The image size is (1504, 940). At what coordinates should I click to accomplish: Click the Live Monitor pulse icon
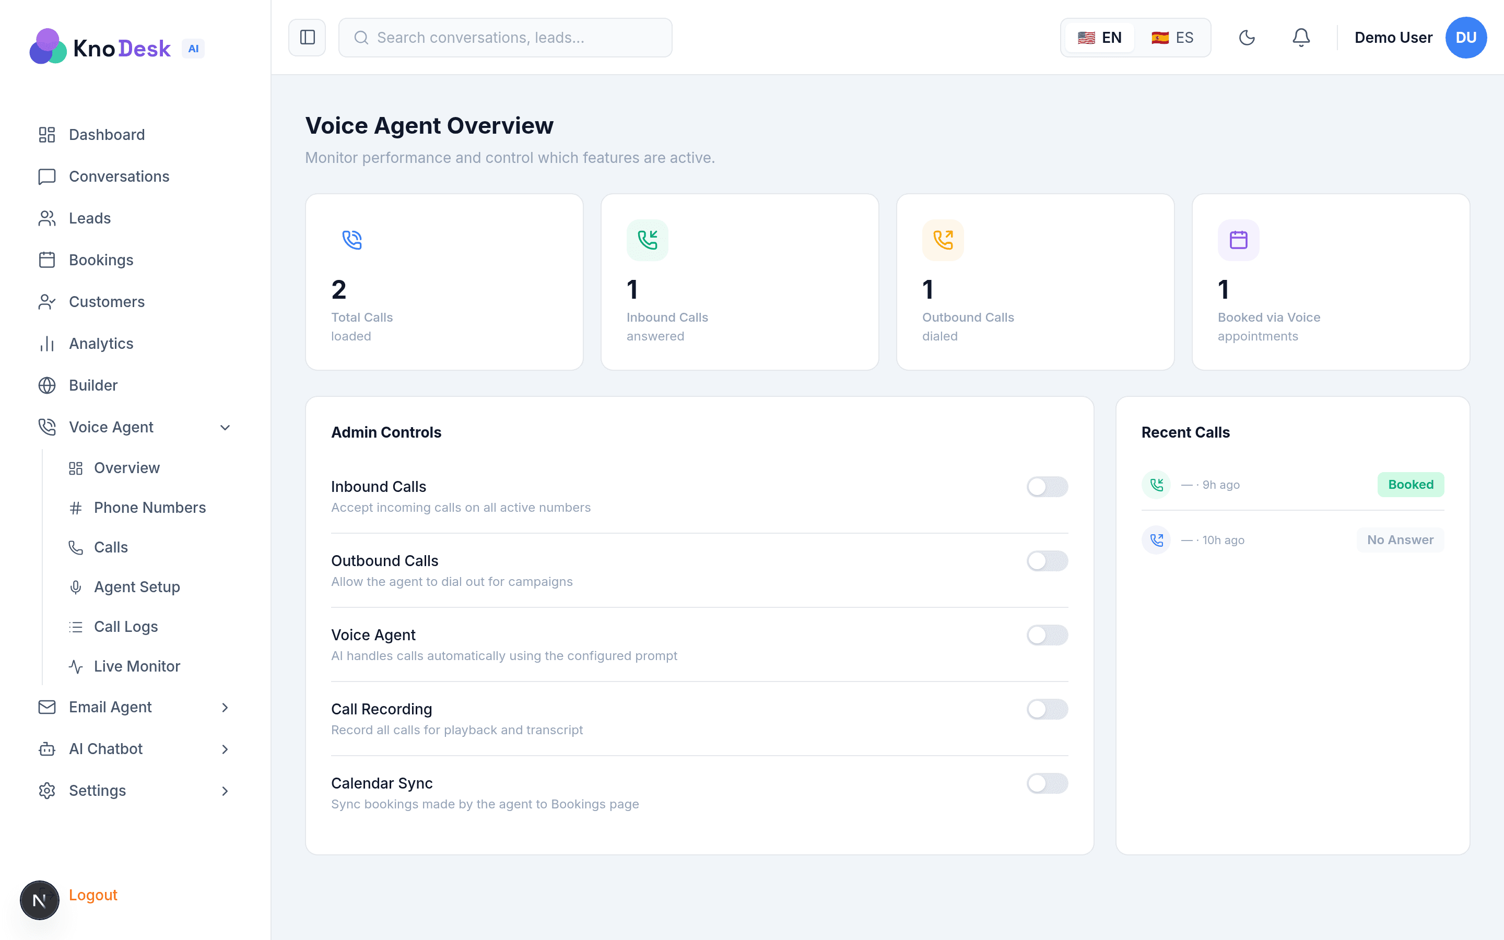[x=76, y=666]
